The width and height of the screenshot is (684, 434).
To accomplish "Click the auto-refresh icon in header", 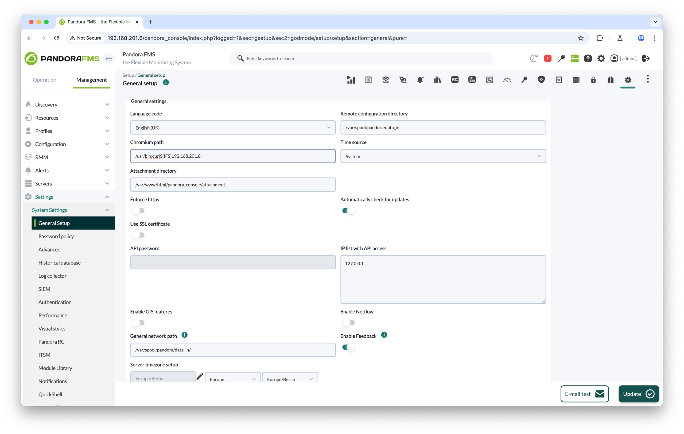I will click(x=534, y=59).
